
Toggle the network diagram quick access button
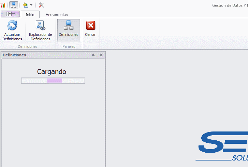pos(14,5)
